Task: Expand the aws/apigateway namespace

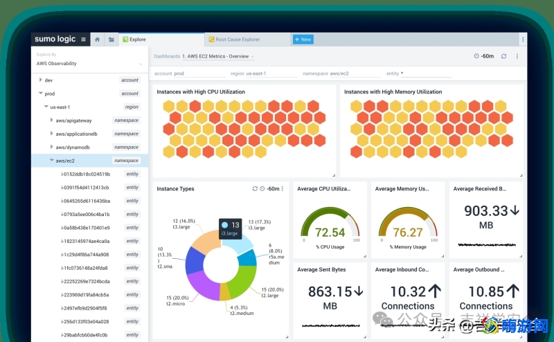Action: [51, 120]
